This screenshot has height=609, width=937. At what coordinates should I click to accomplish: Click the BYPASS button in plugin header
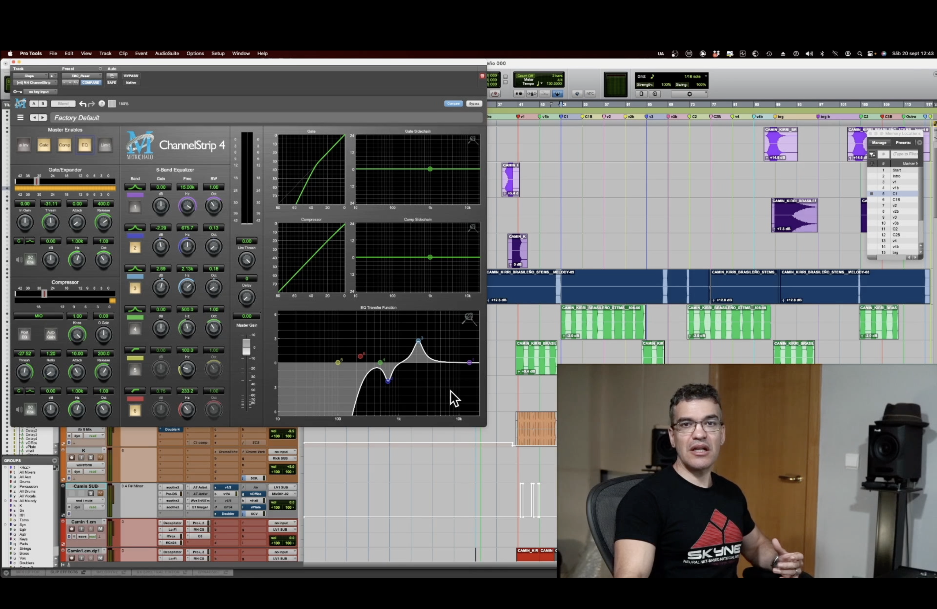tap(131, 76)
